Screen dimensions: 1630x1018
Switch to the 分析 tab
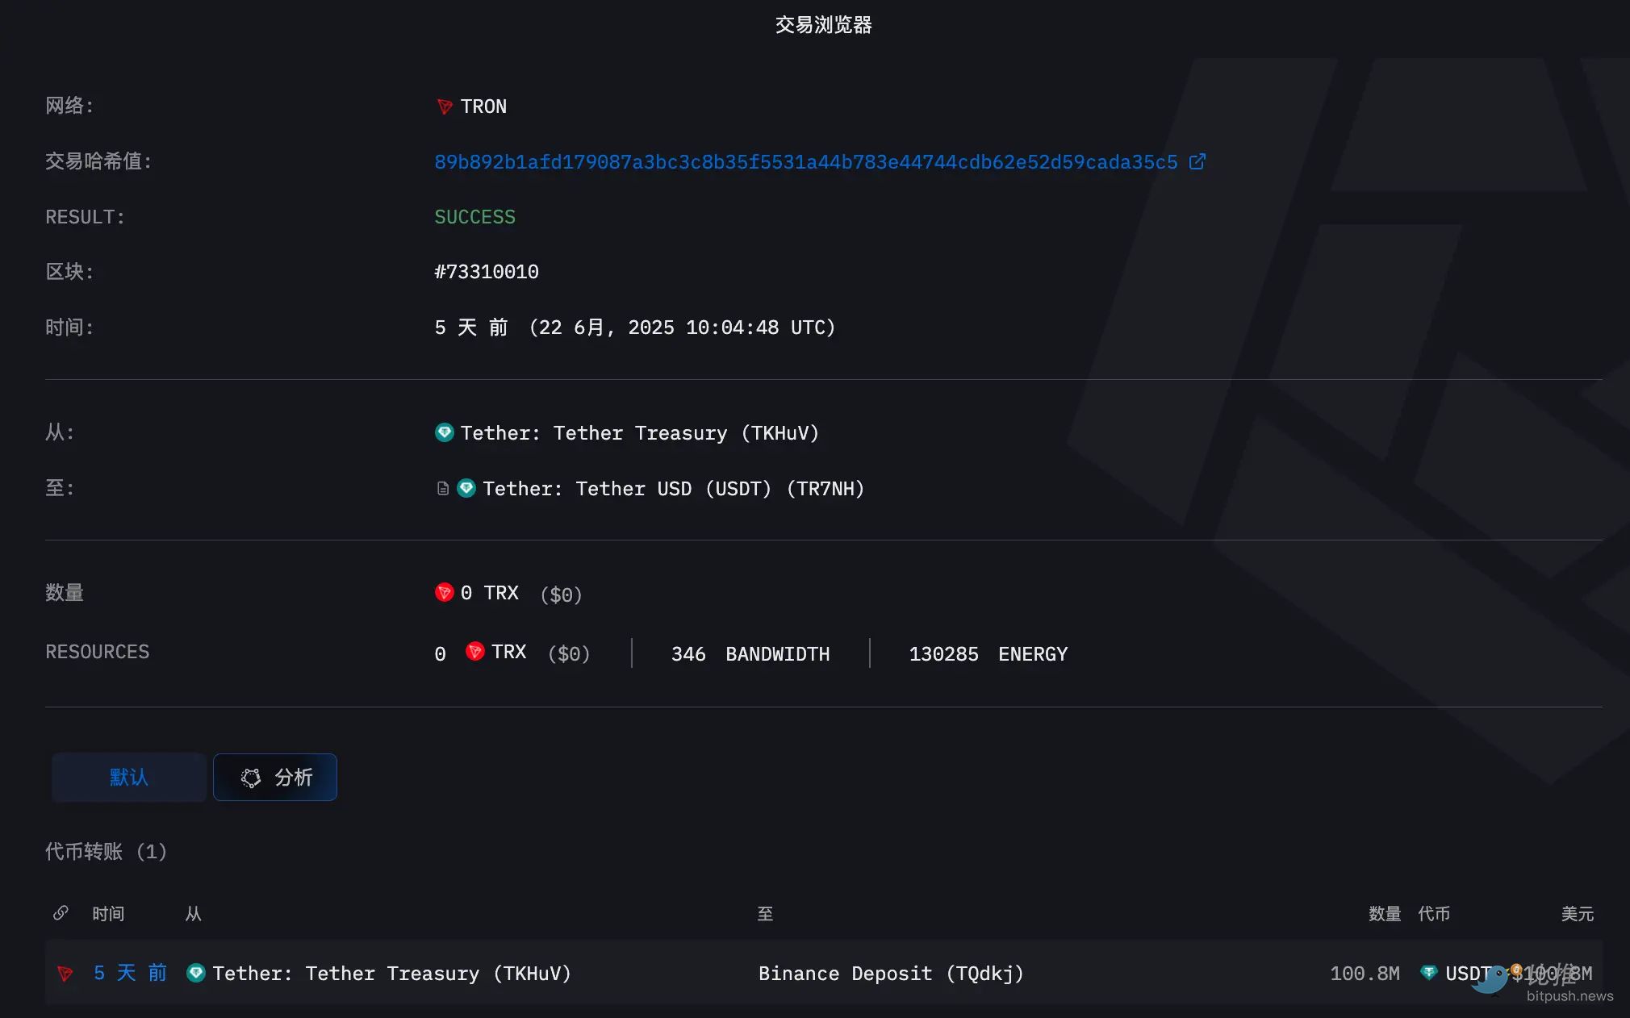[275, 777]
